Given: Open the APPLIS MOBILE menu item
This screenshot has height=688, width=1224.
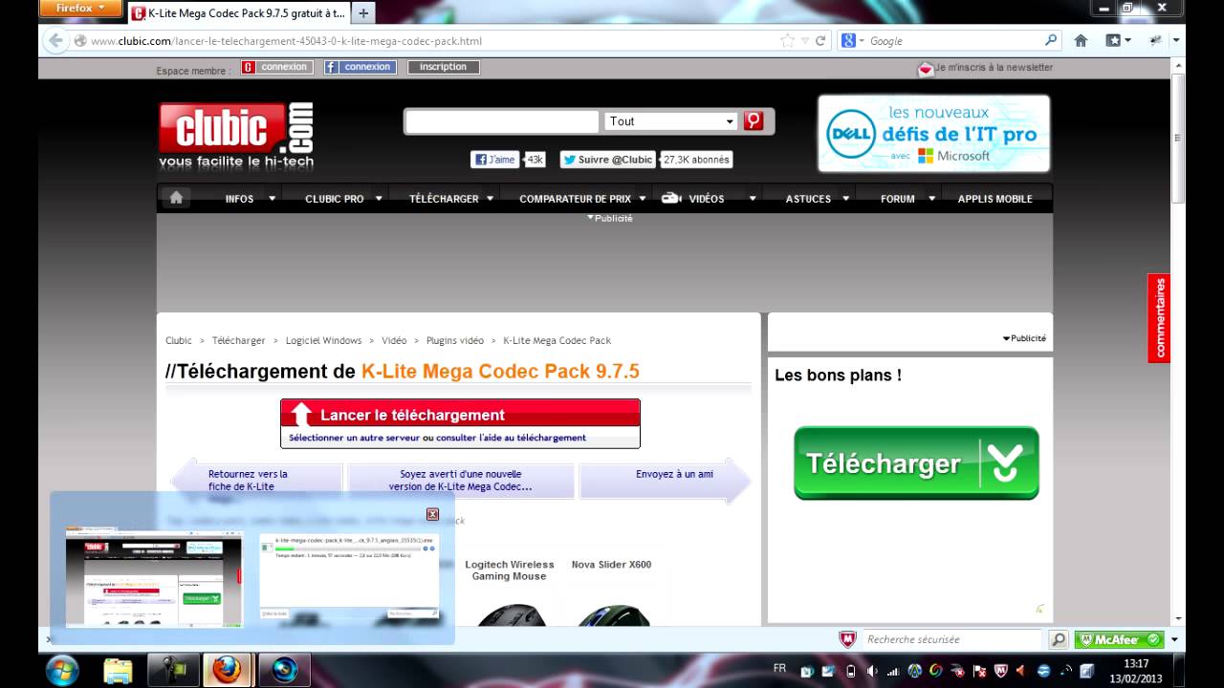Looking at the screenshot, I should tap(994, 199).
